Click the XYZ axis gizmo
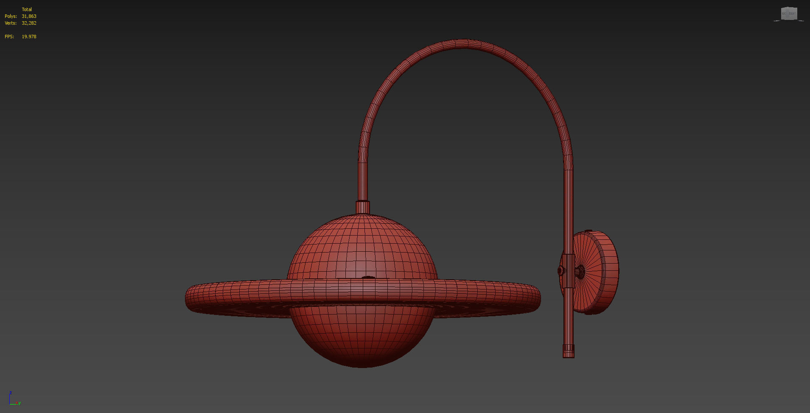Screen dimensions: 810x413 pos(14,399)
